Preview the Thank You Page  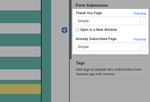pyautogui.click(x=140, y=13)
